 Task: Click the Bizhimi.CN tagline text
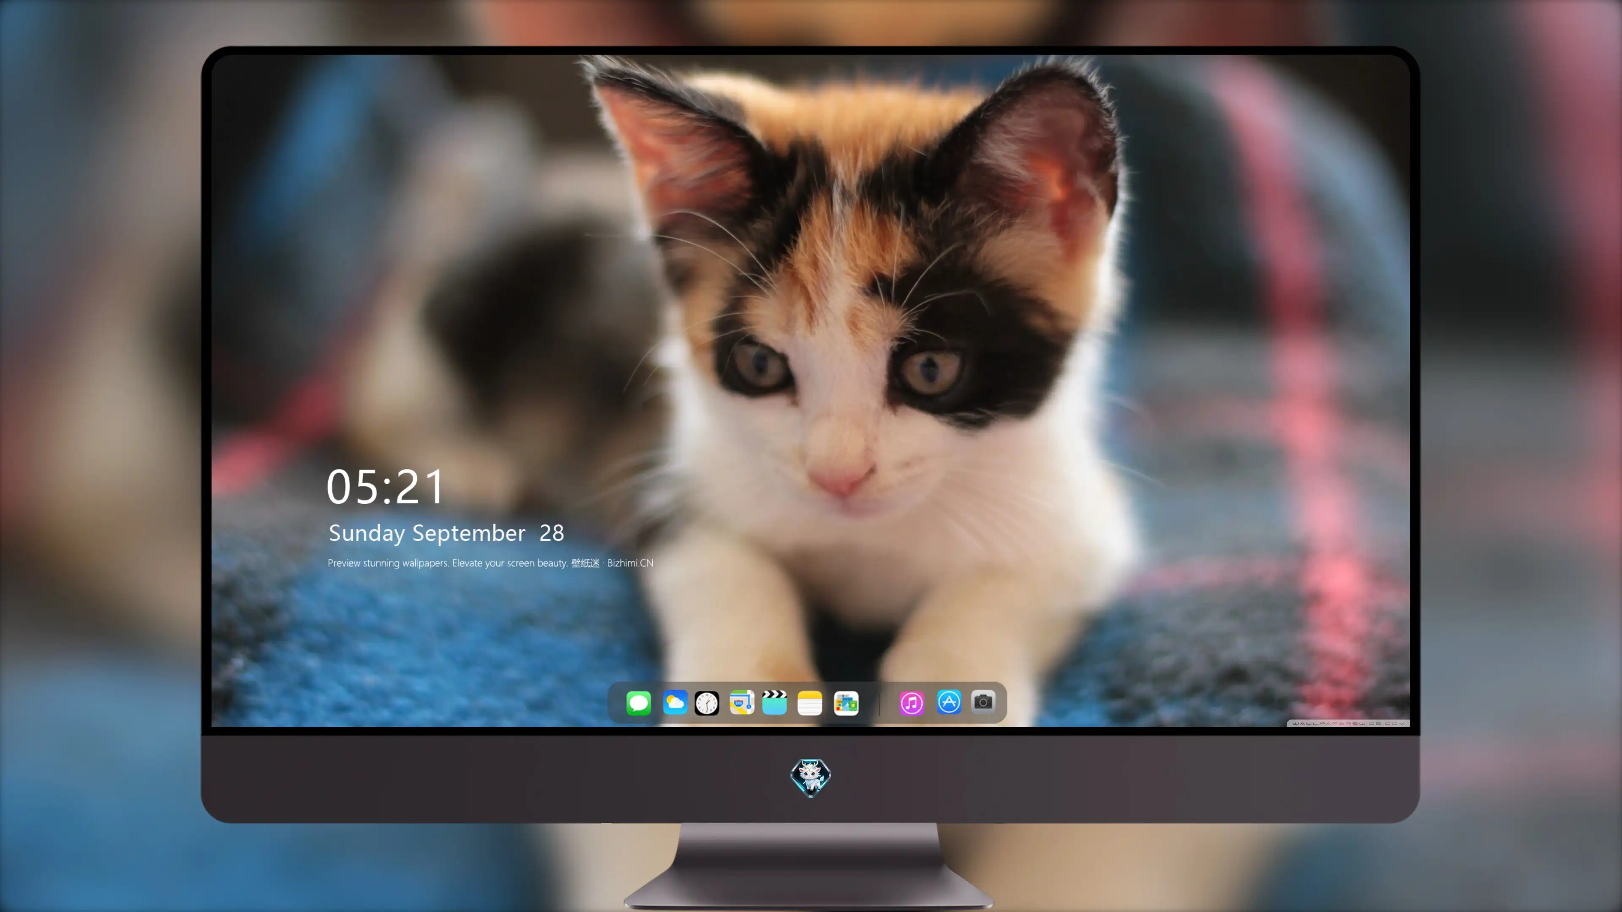(x=490, y=563)
